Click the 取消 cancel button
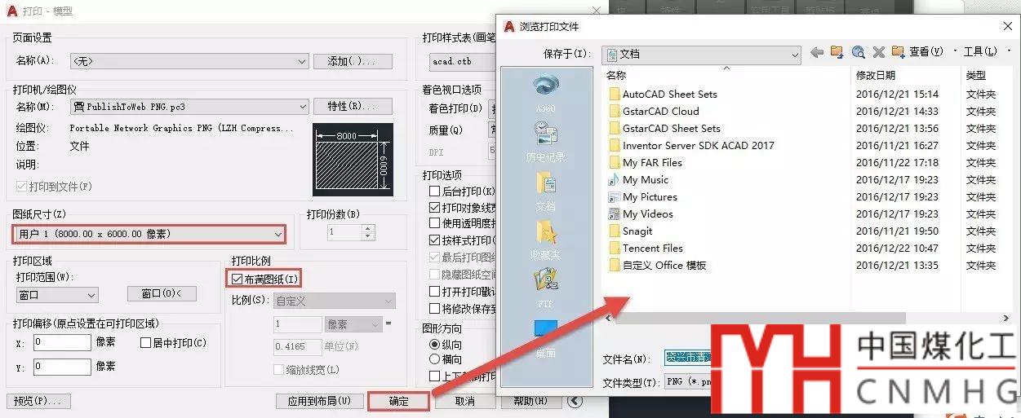The width and height of the screenshot is (1021, 418). (x=464, y=401)
